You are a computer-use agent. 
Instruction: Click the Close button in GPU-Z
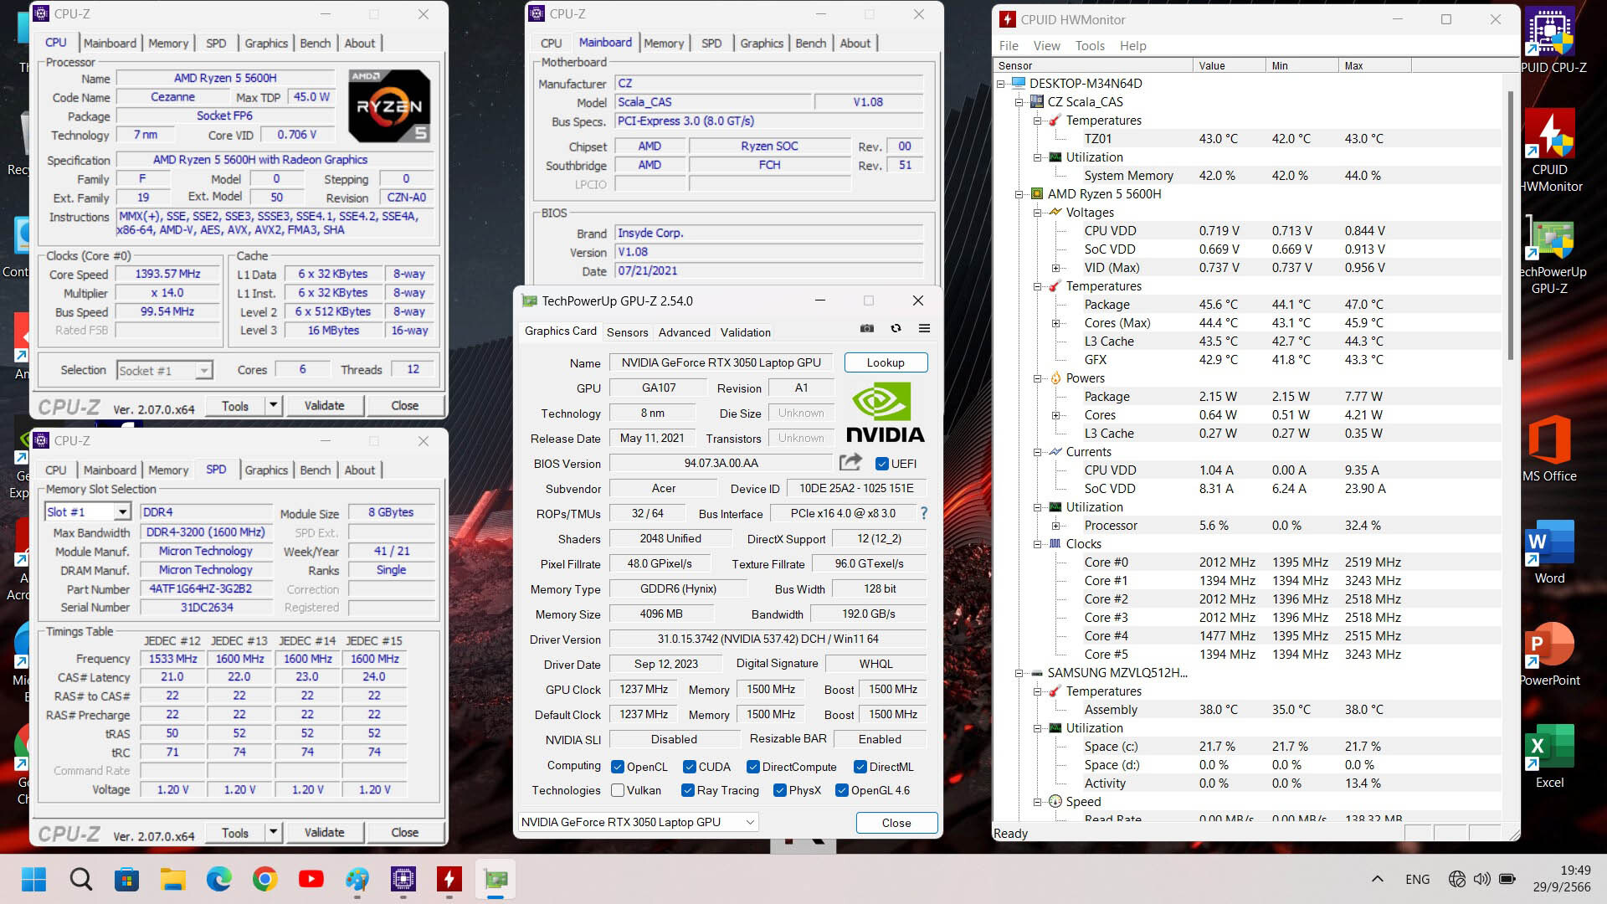(896, 823)
